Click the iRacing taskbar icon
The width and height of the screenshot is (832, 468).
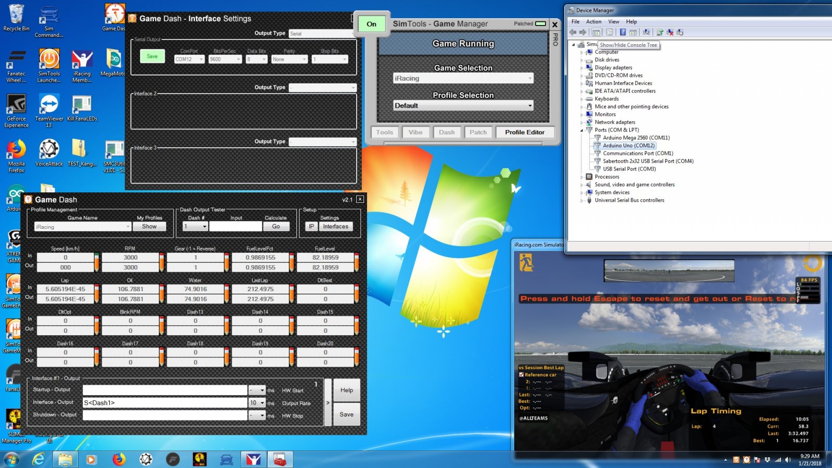click(253, 459)
